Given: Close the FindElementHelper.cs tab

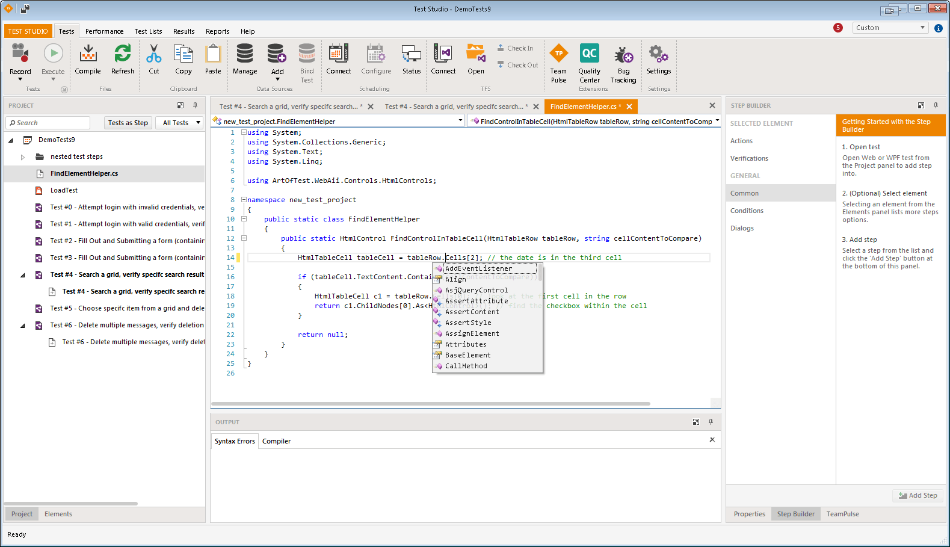Looking at the screenshot, I should pyautogui.click(x=629, y=107).
